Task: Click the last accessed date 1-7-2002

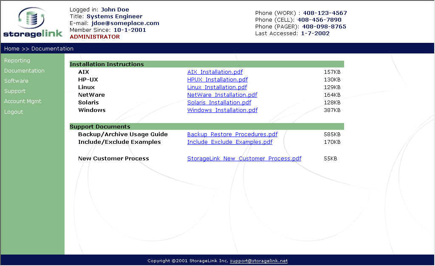Action: pyautogui.click(x=315, y=34)
